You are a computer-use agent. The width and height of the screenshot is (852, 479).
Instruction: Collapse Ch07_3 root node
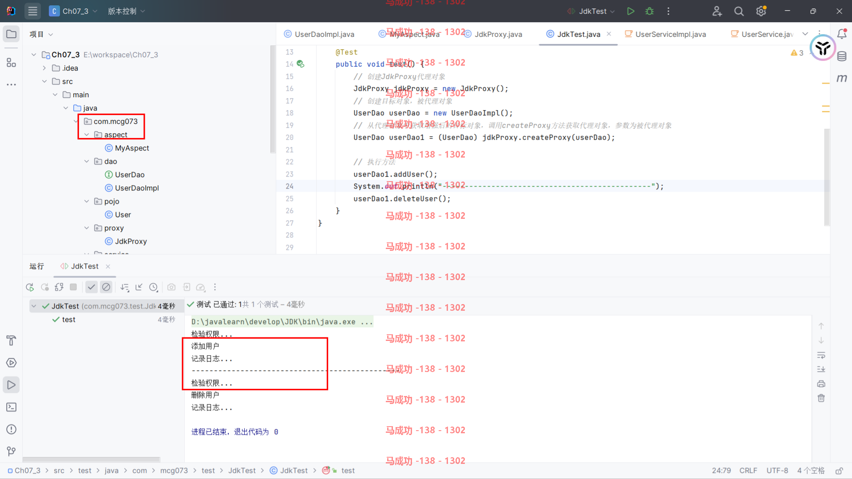coord(34,55)
